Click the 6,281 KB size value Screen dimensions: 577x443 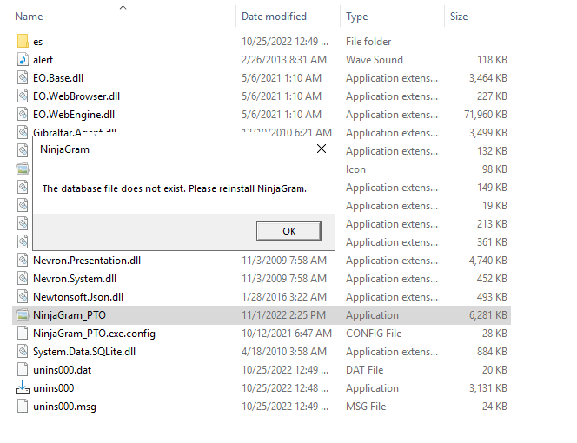click(x=488, y=315)
